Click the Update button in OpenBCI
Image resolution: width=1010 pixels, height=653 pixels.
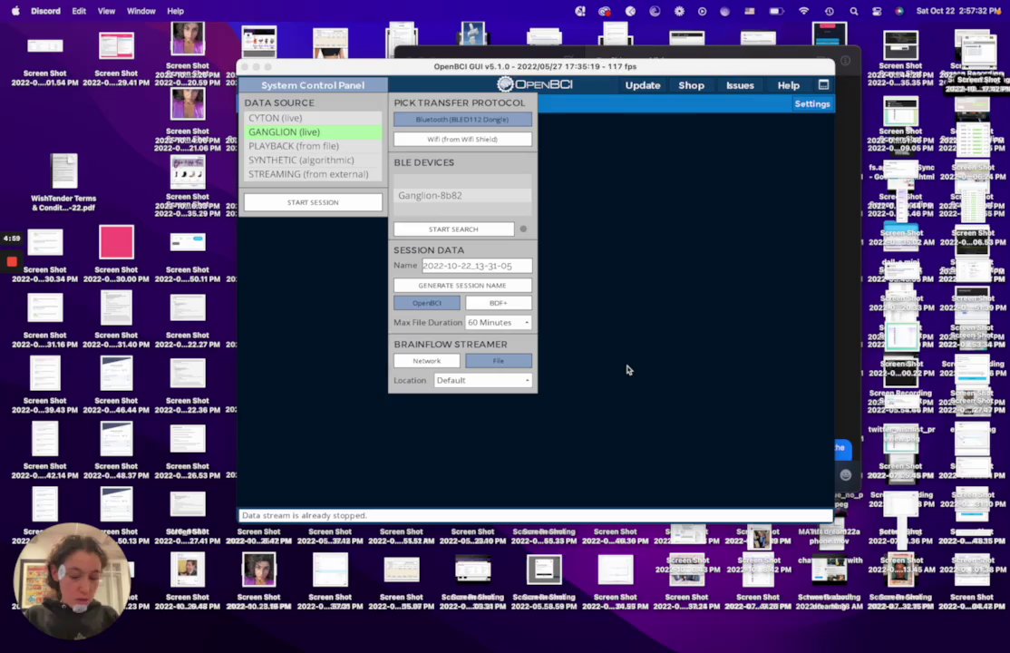tap(642, 85)
